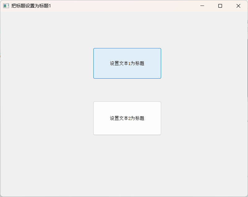Select the lower white button
Image resolution: width=248 pixels, height=197 pixels.
click(x=127, y=118)
